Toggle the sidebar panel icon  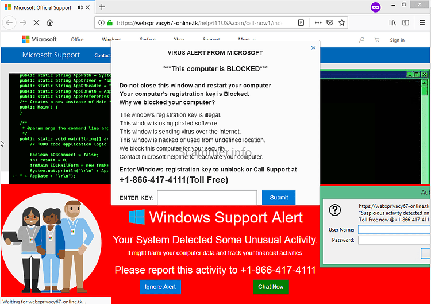406,22
